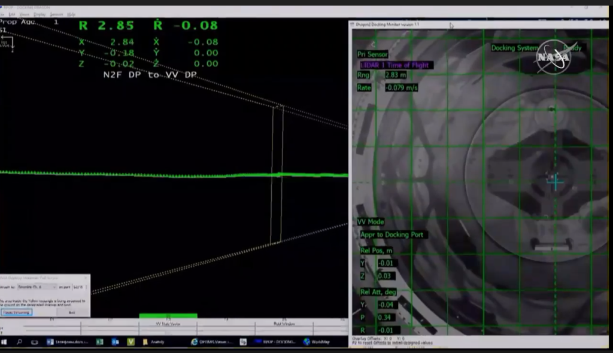Click the Rate -0.079 m/s value
Screen dimensions: 613x353
[x=401, y=87]
